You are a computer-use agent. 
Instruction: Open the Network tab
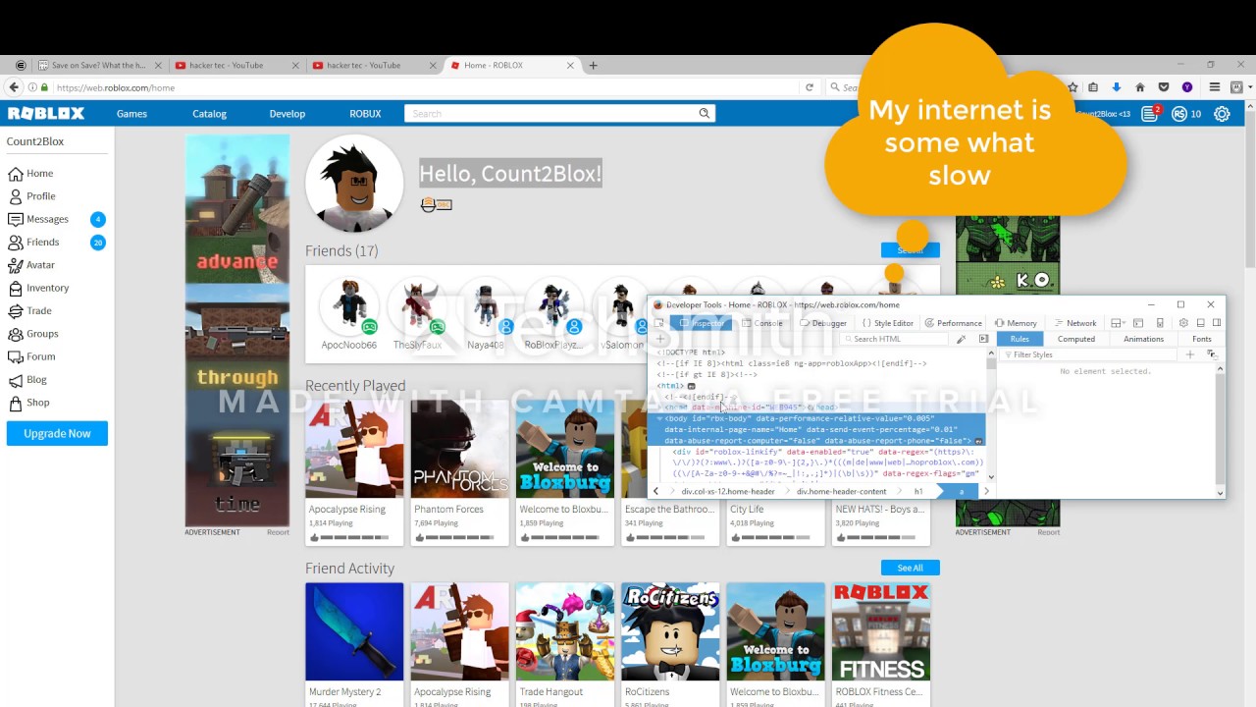(x=1073, y=323)
